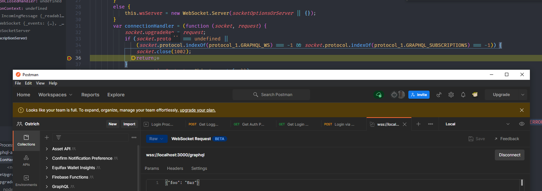
Task: Open the Upgrade dropdown arrow
Action: [523, 95]
